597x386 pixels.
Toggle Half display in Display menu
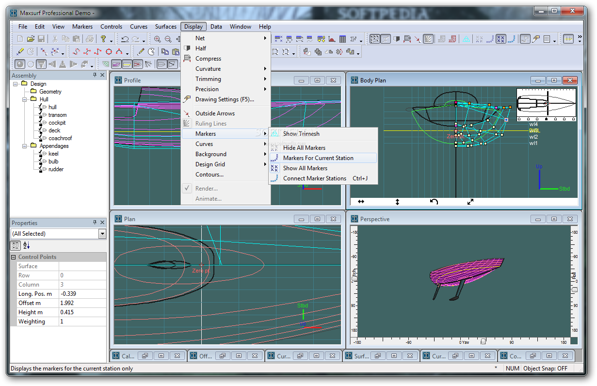point(226,48)
